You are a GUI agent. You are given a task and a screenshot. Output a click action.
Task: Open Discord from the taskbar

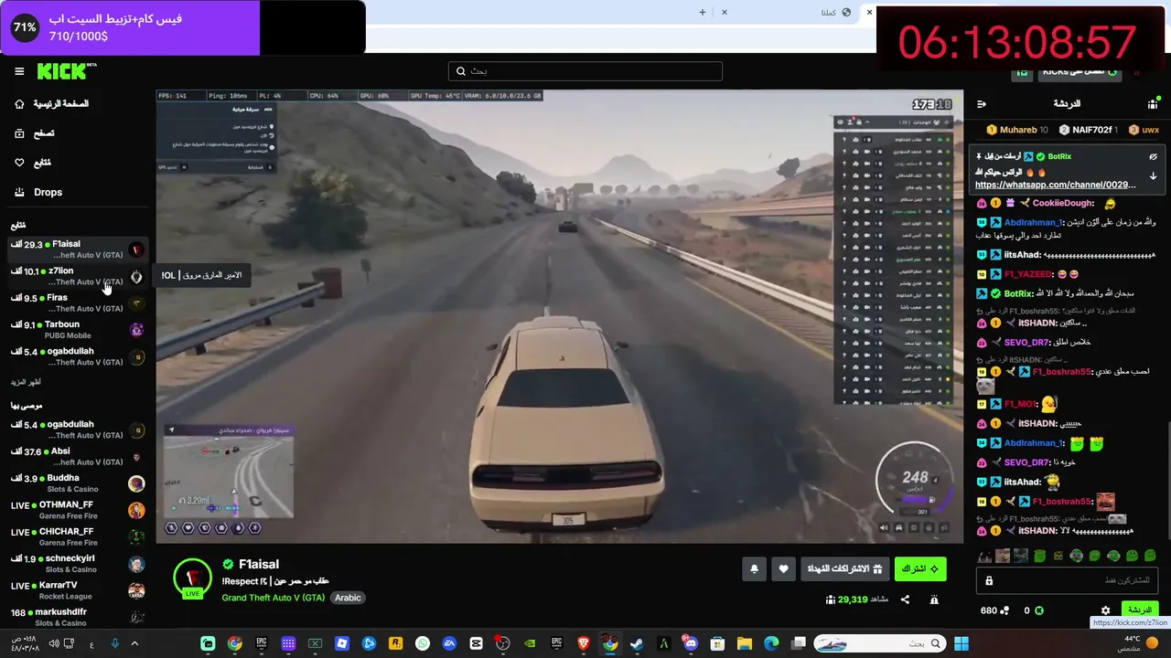pos(691,643)
